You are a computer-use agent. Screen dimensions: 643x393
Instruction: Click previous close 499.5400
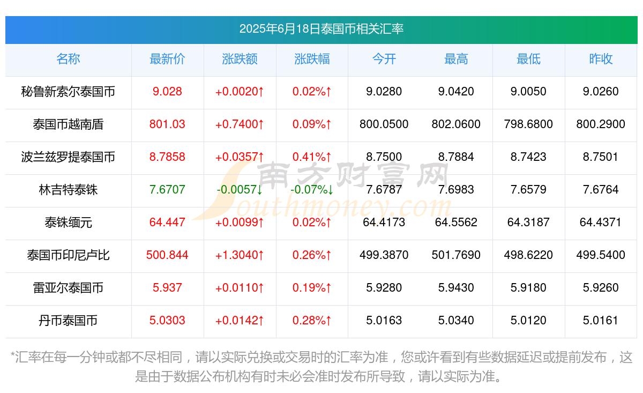point(601,255)
